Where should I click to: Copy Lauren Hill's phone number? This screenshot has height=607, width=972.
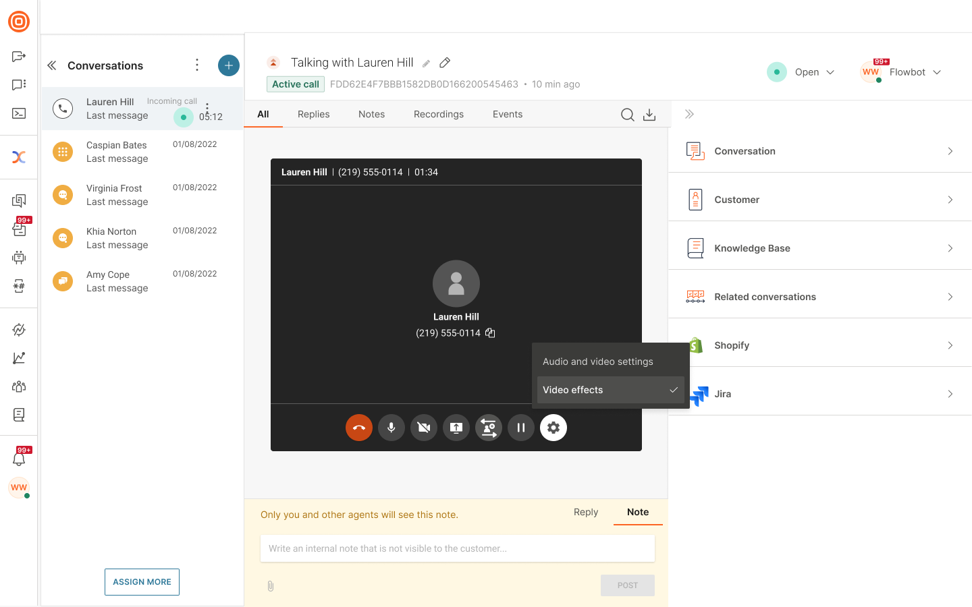[491, 333]
